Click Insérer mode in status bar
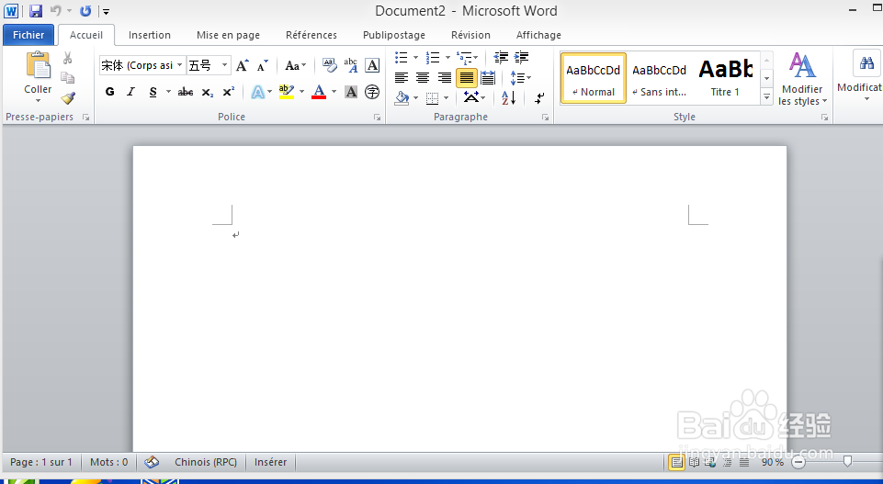Screen dimensions: 883x484 pyautogui.click(x=270, y=462)
